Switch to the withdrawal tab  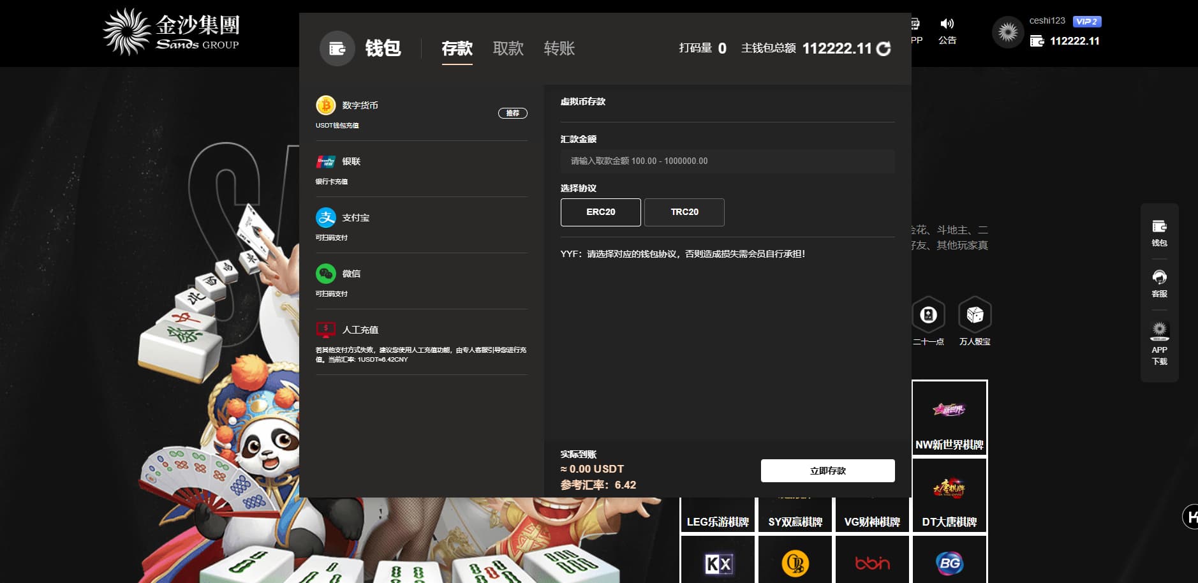[508, 48]
